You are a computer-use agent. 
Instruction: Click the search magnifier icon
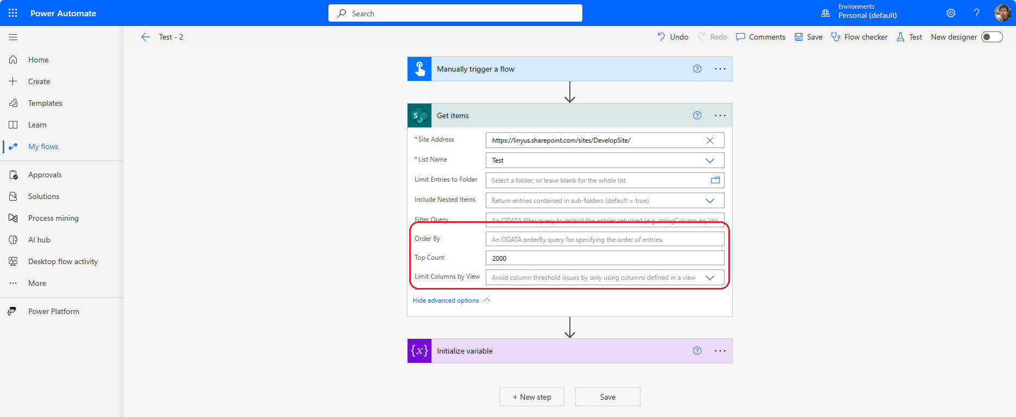341,14
